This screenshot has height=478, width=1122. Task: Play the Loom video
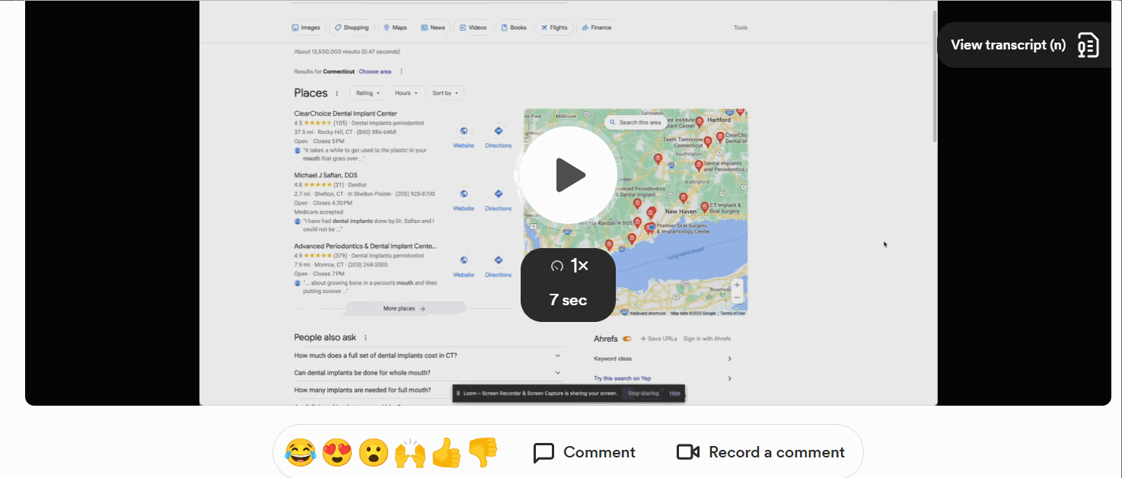[x=569, y=175]
